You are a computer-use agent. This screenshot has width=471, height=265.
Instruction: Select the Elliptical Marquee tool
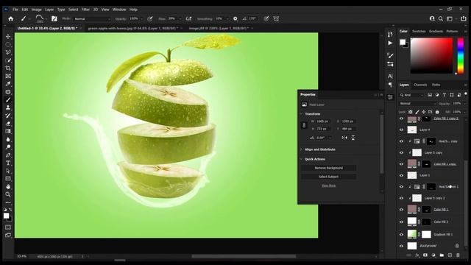pyautogui.click(x=8, y=44)
